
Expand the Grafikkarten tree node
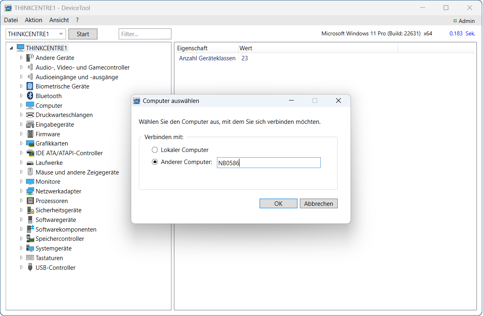pos(22,144)
